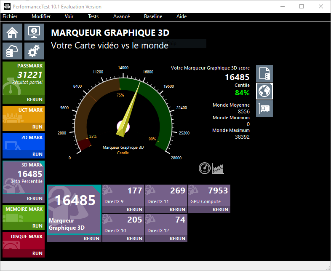331x271 pixels.
Task: Run the UCT Mark test
Action: [x=37, y=127]
